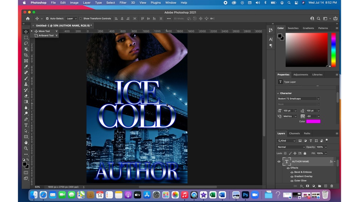Select the Zoom tool in toolbar
Image resolution: width=359 pixels, height=202 pixels.
point(26,148)
